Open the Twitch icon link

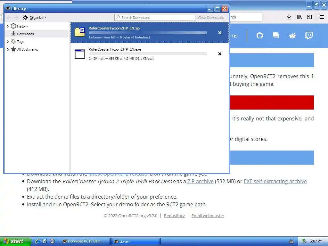[309, 36]
